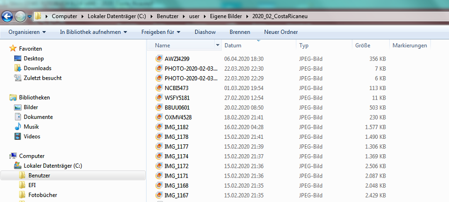Image resolution: width=449 pixels, height=202 pixels.
Task: Select the Benutzer folder in tree
Action: pyautogui.click(x=39, y=176)
